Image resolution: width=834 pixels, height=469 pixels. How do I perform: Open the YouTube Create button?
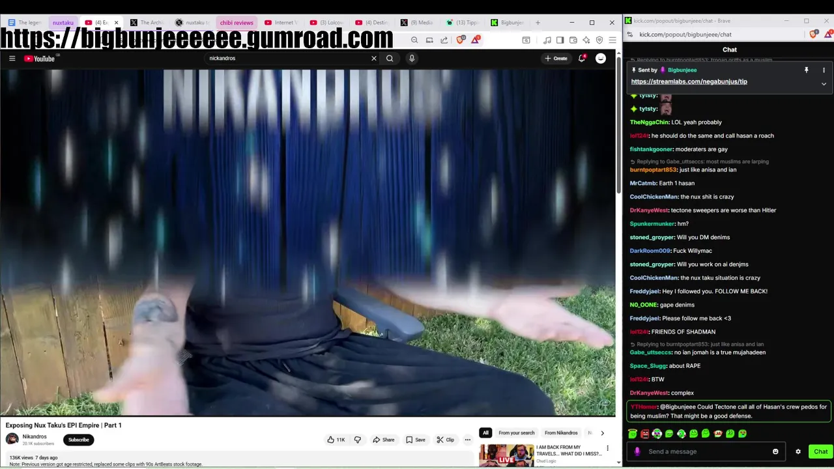(x=556, y=59)
